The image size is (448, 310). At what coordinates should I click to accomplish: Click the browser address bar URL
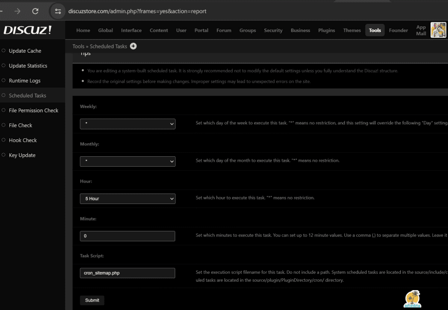[x=137, y=11]
